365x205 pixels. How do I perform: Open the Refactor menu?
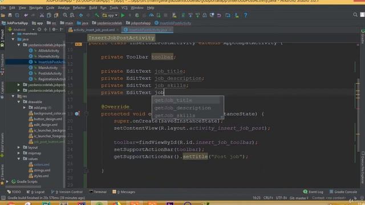79,7
